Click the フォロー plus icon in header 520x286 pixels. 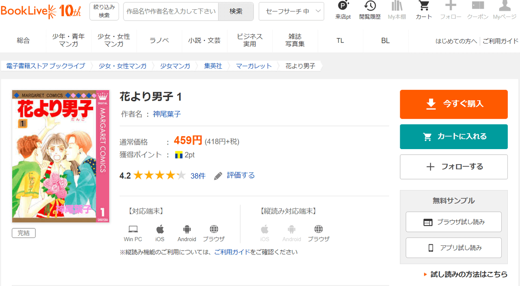point(451,10)
